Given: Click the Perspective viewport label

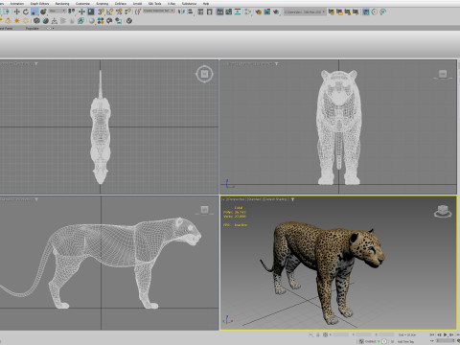Looking at the screenshot, I should pos(236,199).
